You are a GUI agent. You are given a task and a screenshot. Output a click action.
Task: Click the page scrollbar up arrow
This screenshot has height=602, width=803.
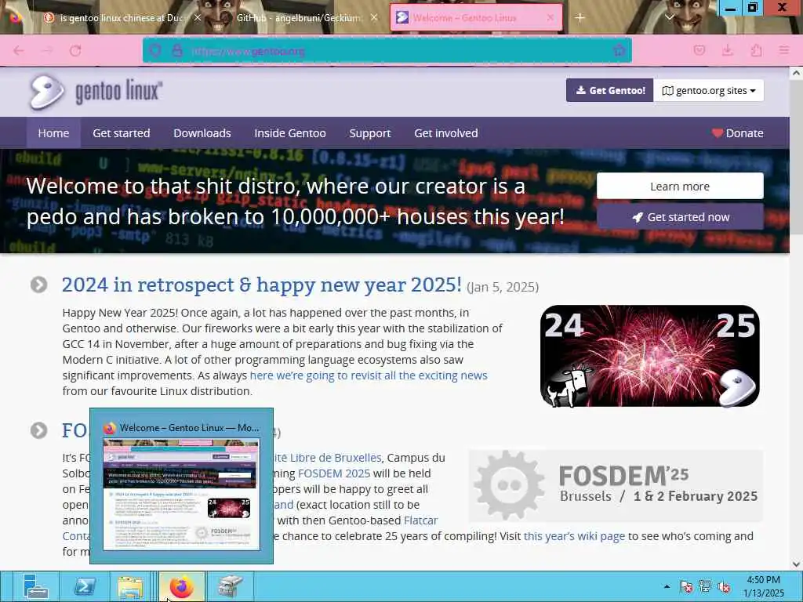click(796, 73)
